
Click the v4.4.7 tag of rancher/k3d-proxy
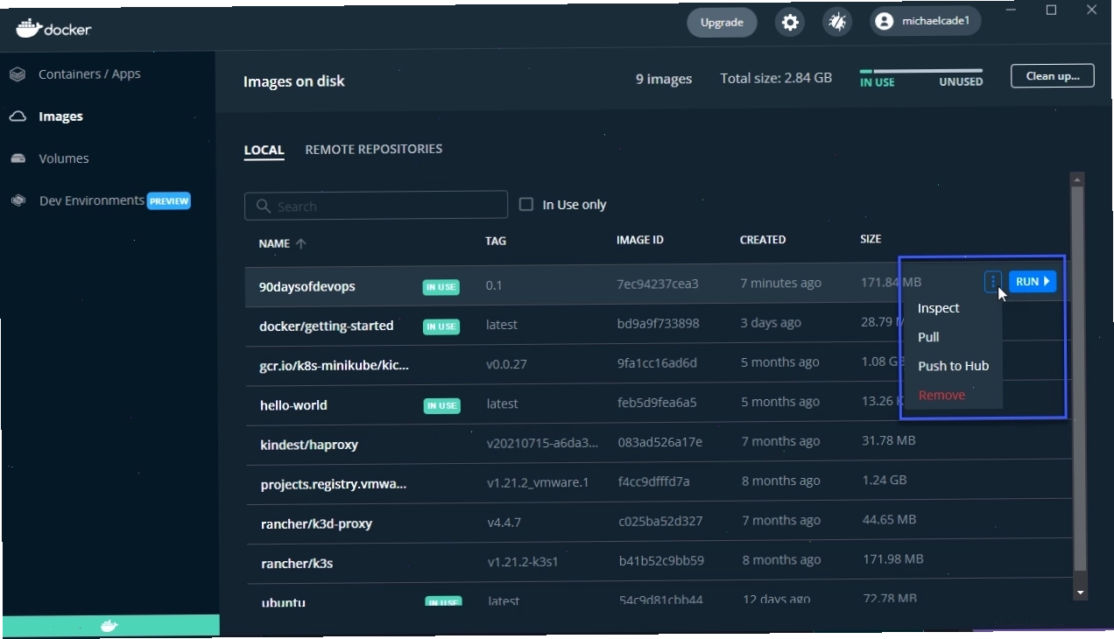tap(504, 522)
